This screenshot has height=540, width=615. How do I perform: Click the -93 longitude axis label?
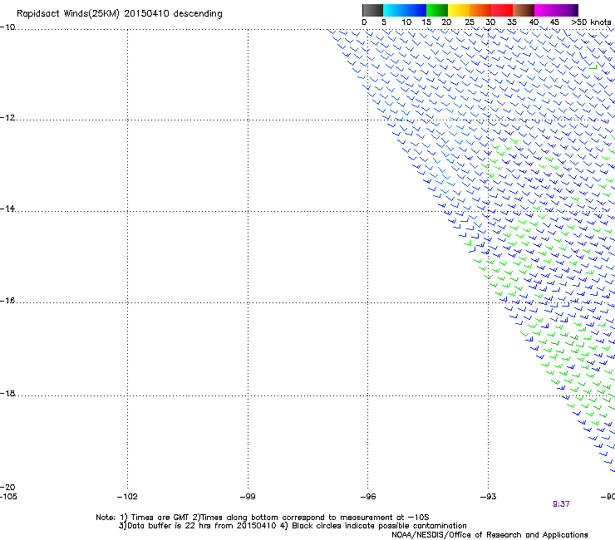489,497
